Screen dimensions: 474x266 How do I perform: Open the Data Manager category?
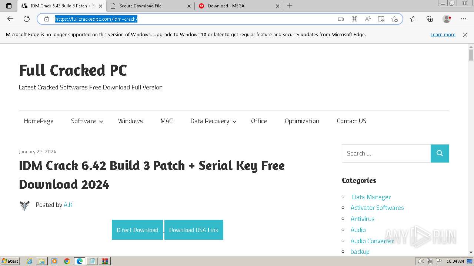[371, 197]
